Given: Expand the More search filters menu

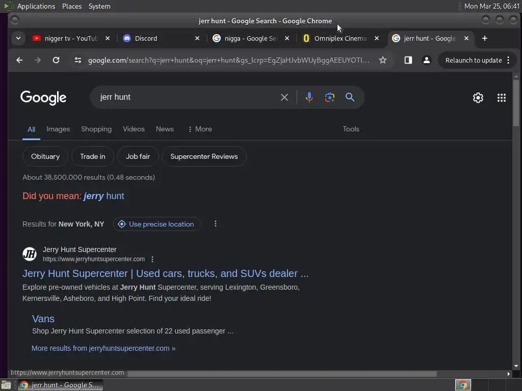Looking at the screenshot, I should tap(200, 129).
